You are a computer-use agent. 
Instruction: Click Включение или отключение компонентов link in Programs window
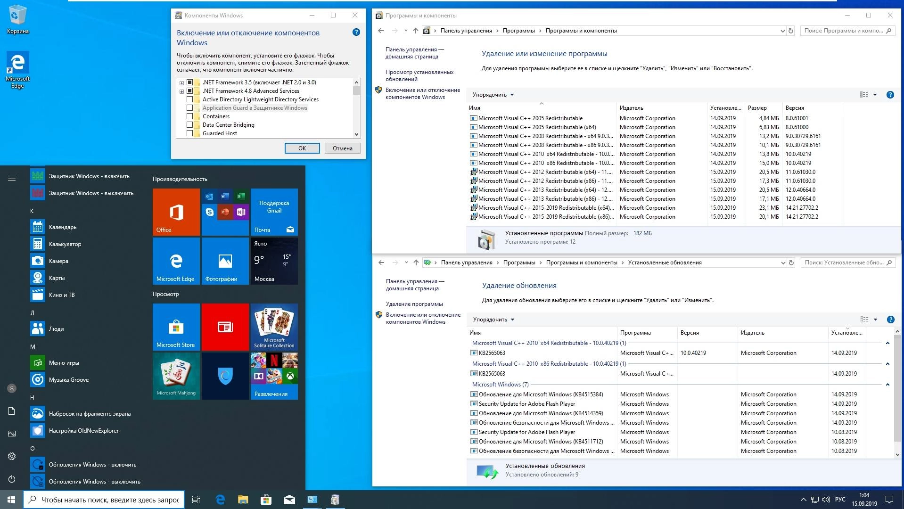coord(422,93)
